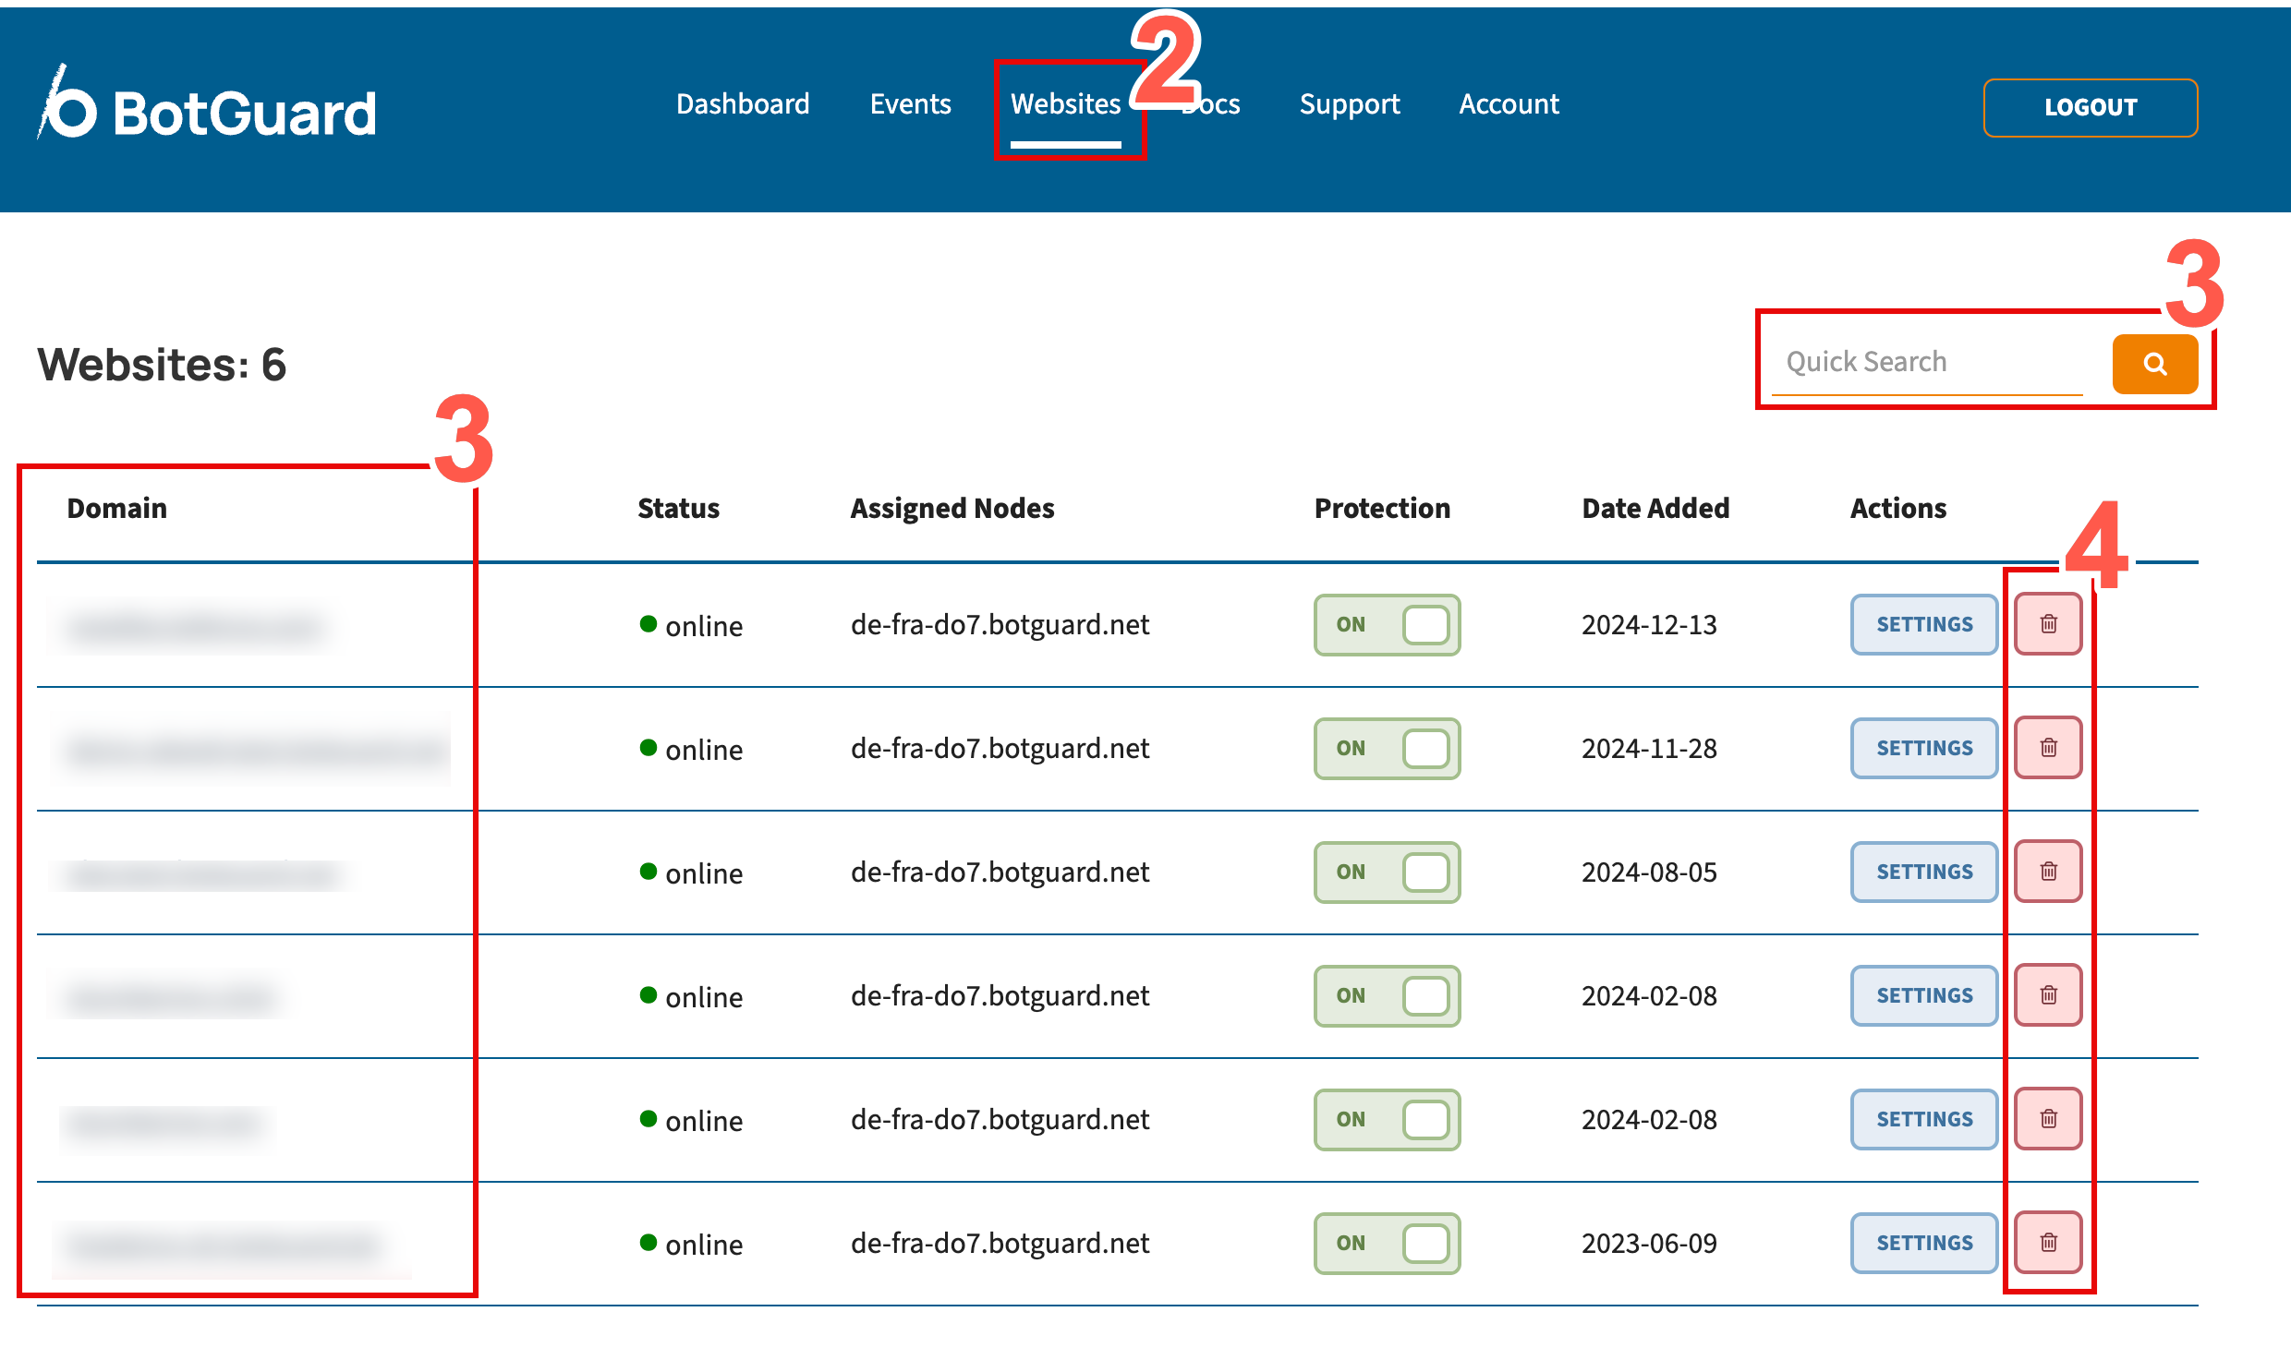Click the Date Added column header
2291x1348 pixels.
(1655, 509)
